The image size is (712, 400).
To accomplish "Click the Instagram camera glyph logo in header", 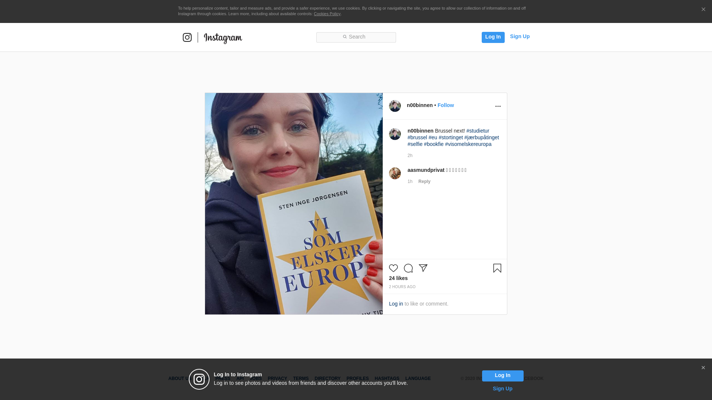I will 187,37.
